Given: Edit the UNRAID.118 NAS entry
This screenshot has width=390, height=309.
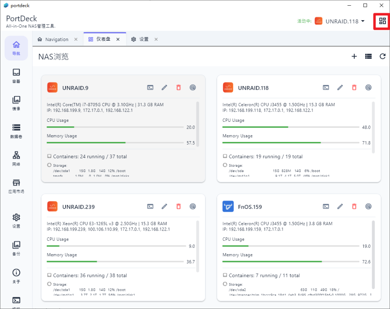Looking at the screenshot, I should pyautogui.click(x=340, y=88).
